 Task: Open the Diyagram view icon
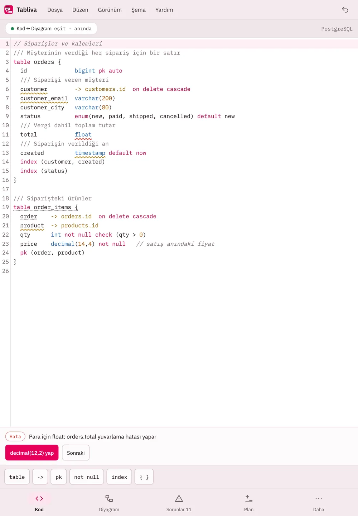pos(109,498)
